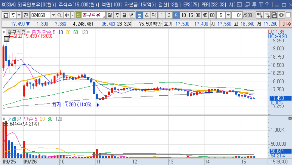
Task: Click the stock code 024060 input field
Action: tap(41, 15)
